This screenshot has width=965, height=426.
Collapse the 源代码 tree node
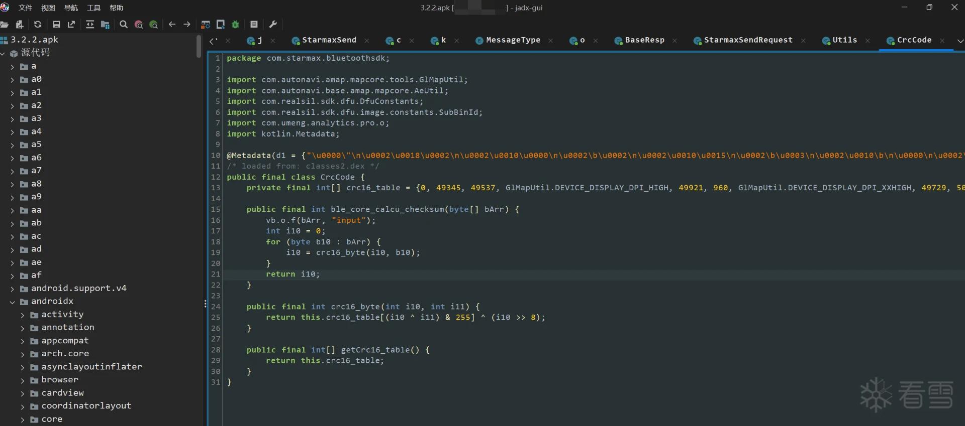pyautogui.click(x=3, y=54)
